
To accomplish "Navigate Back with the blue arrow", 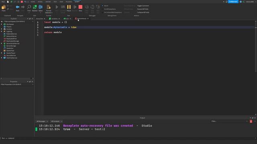I will coord(18,7).
